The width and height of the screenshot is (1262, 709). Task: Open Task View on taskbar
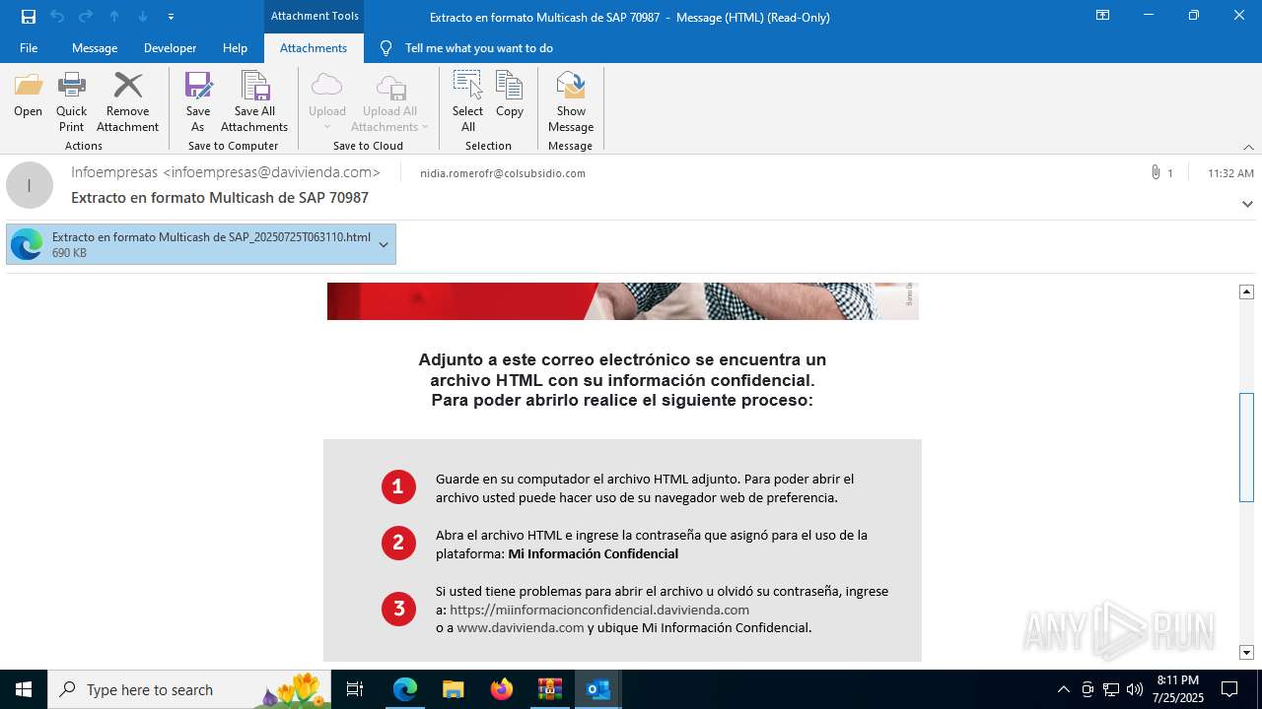355,689
